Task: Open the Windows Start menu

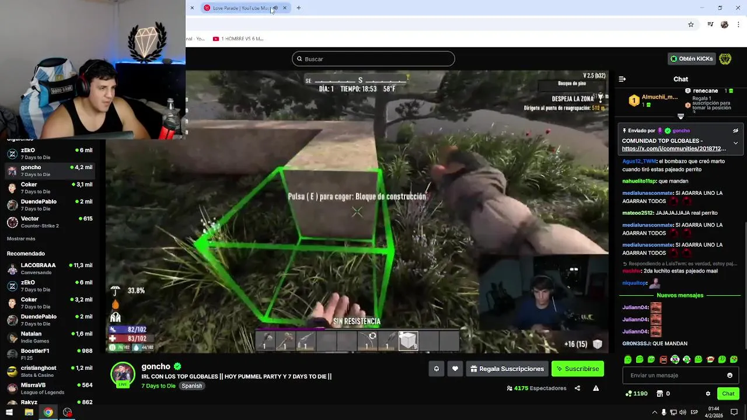Action: [x=9, y=412]
